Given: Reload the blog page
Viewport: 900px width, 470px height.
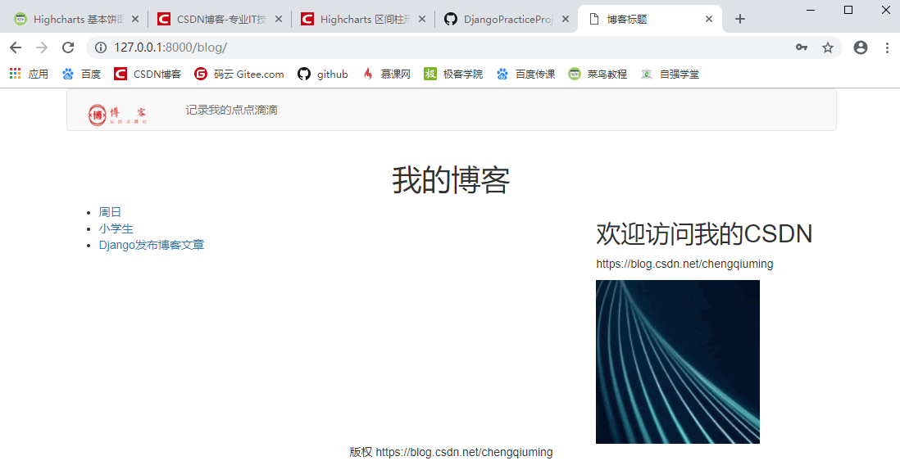Looking at the screenshot, I should click(68, 47).
